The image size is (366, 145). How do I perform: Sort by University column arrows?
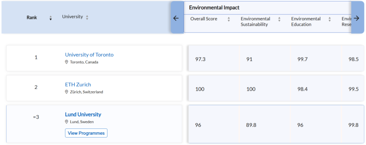[x=87, y=18]
